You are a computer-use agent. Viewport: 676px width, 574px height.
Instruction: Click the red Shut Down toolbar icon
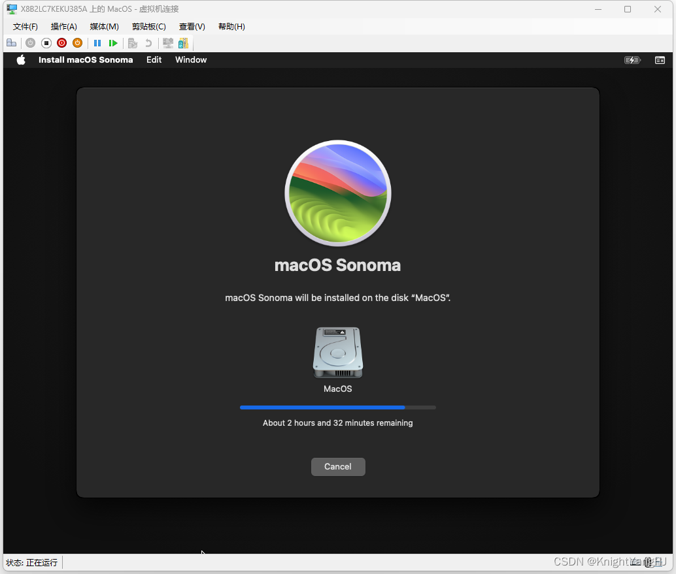pos(61,42)
